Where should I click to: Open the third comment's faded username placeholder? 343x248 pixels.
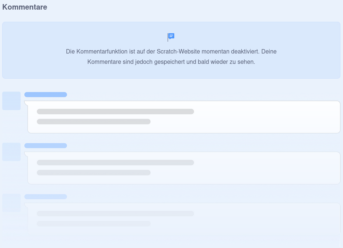point(46,197)
